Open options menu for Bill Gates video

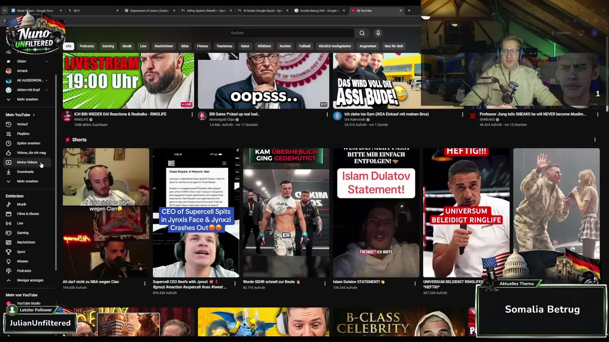point(327,114)
